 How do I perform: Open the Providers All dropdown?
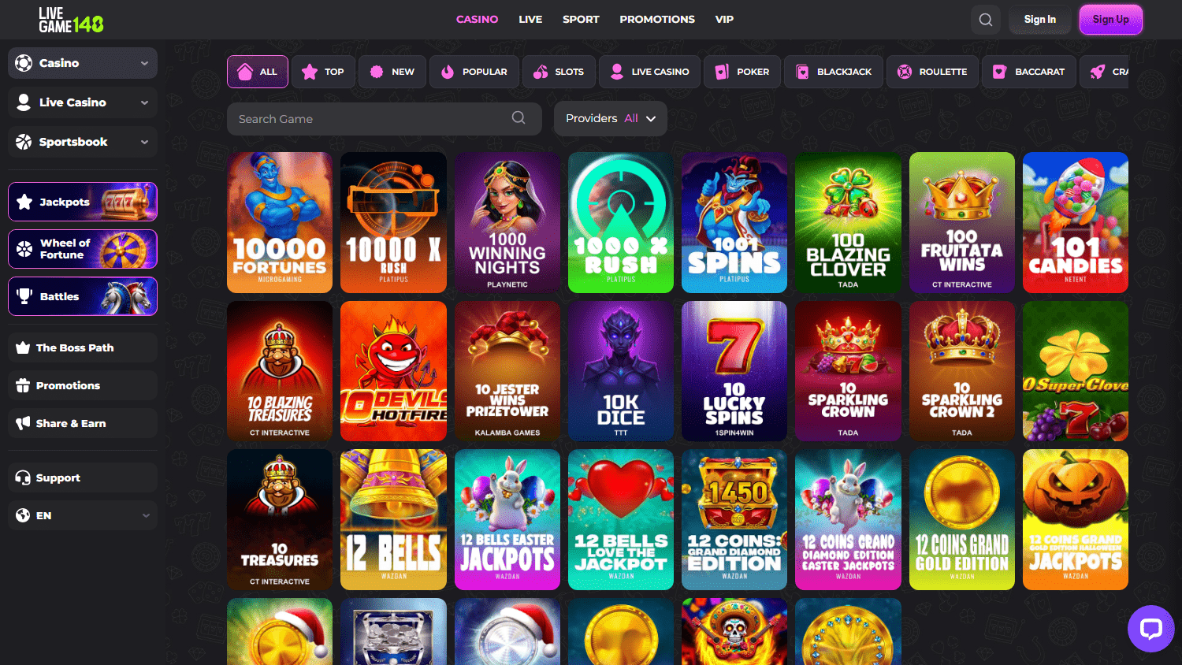[611, 118]
